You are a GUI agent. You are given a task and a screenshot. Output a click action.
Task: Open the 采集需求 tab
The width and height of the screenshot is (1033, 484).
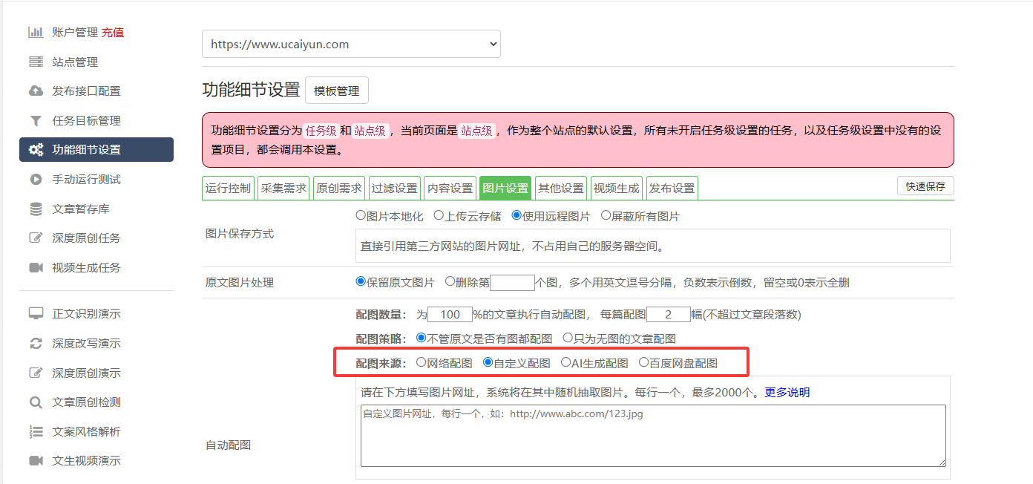(x=283, y=189)
